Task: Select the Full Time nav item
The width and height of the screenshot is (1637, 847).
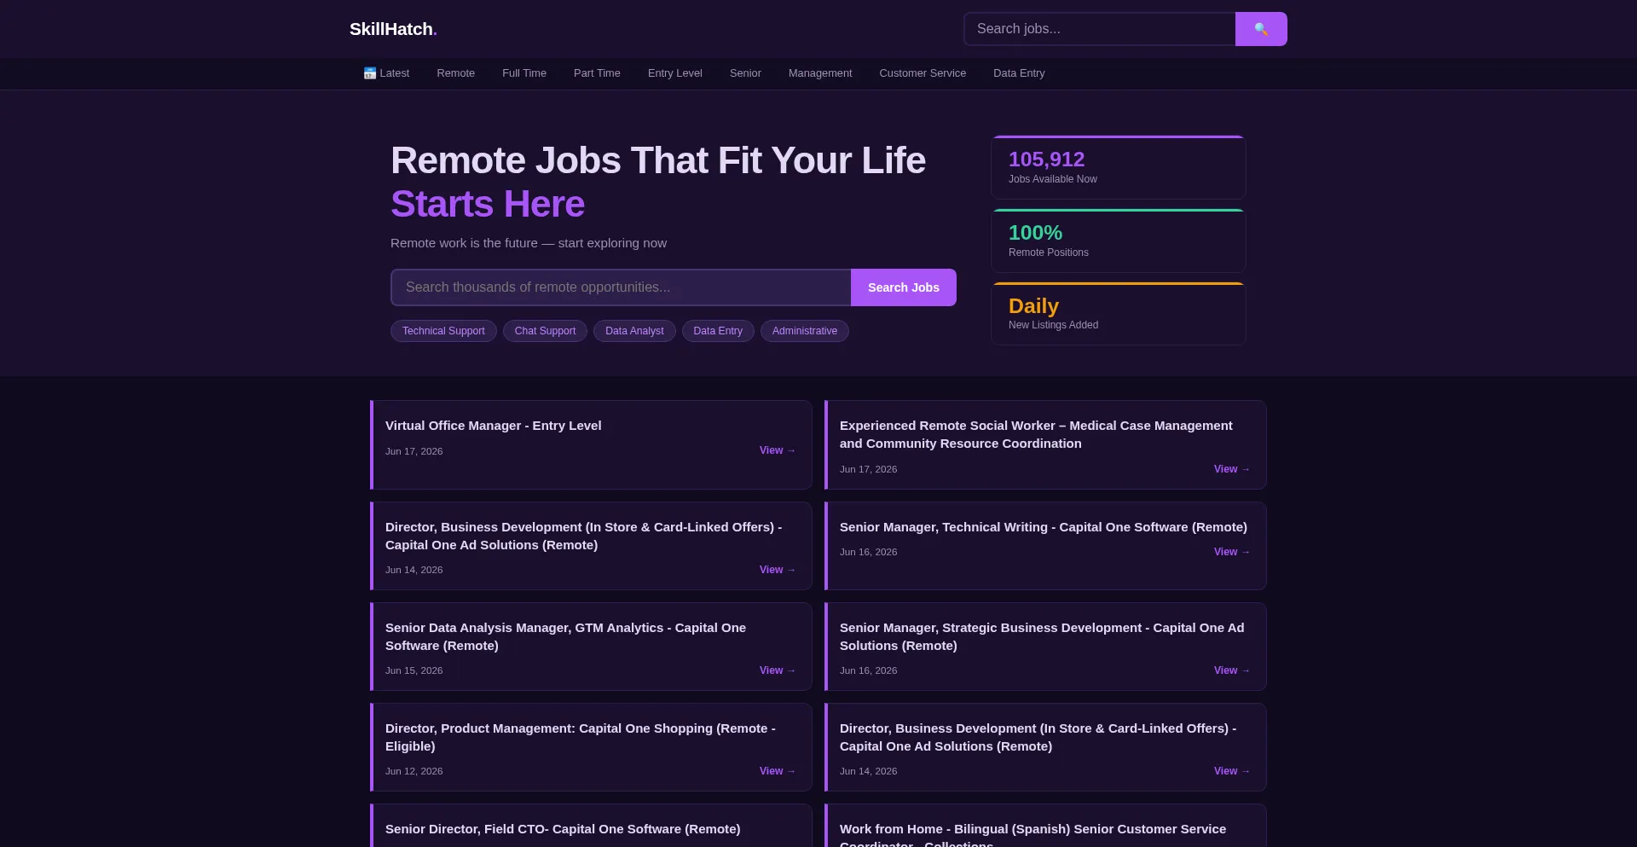Action: pyautogui.click(x=524, y=73)
